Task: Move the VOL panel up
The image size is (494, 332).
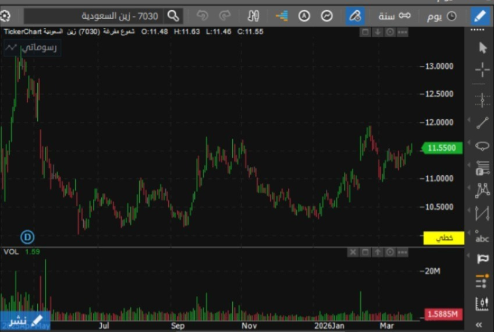Action: [378, 252]
